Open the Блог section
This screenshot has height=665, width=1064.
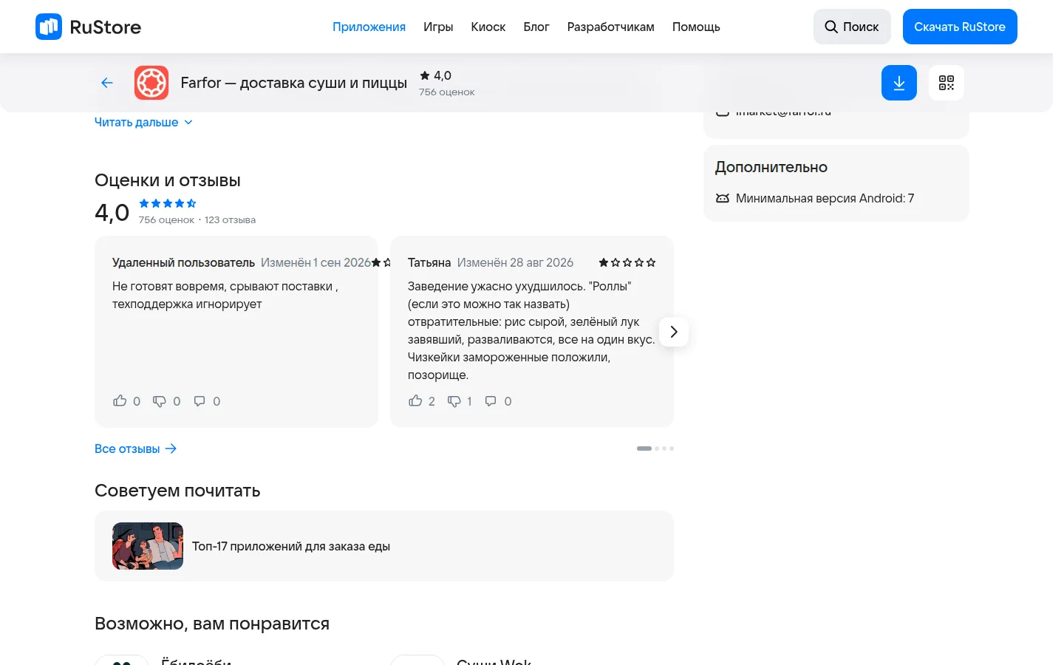pyautogui.click(x=536, y=27)
